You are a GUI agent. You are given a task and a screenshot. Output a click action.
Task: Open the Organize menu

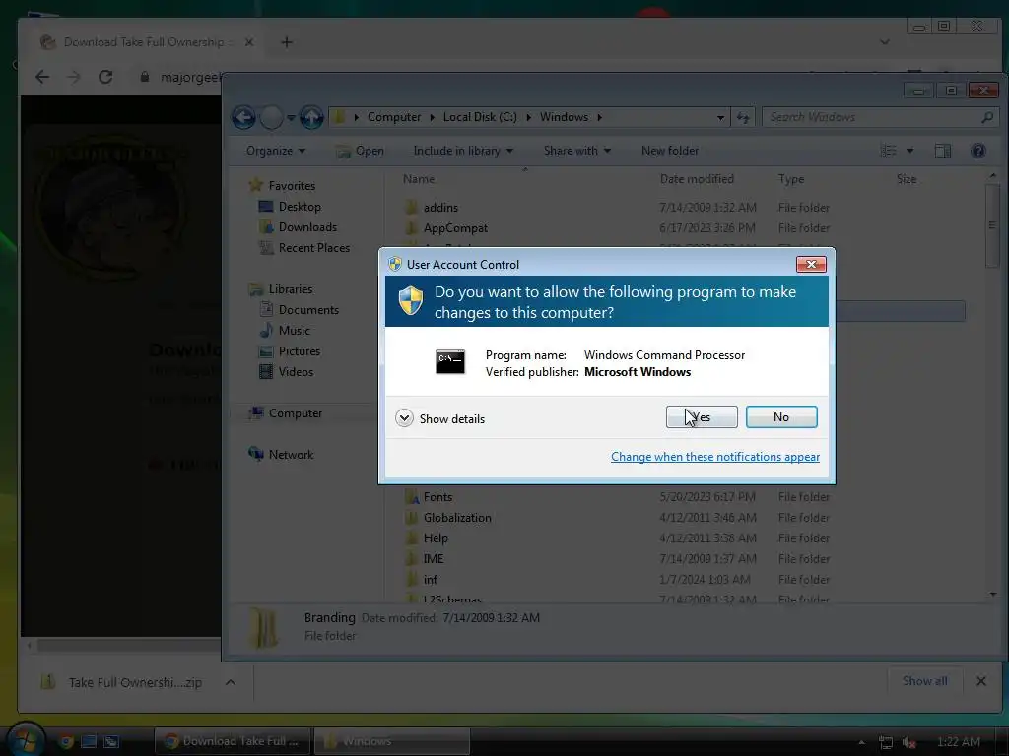(276, 151)
